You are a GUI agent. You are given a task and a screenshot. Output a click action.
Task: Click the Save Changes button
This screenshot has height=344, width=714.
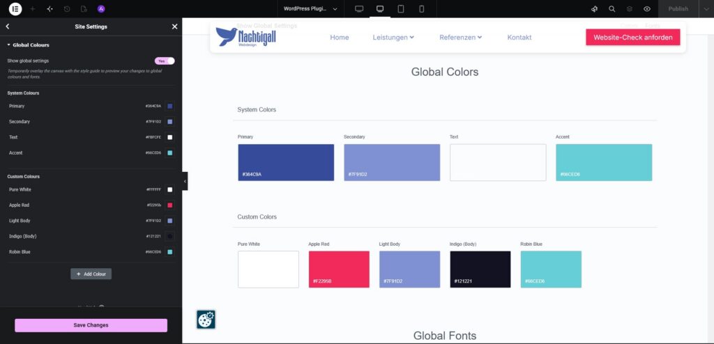coord(91,325)
